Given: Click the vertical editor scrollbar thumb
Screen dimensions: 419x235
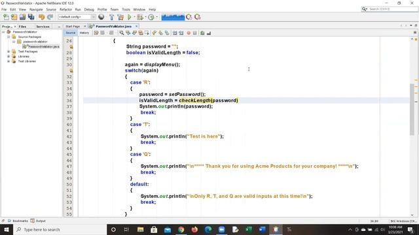Looking at the screenshot, I should pyautogui.click(x=412, y=109).
